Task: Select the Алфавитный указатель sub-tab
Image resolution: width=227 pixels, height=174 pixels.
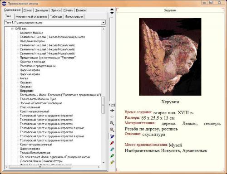Action: 31,16
